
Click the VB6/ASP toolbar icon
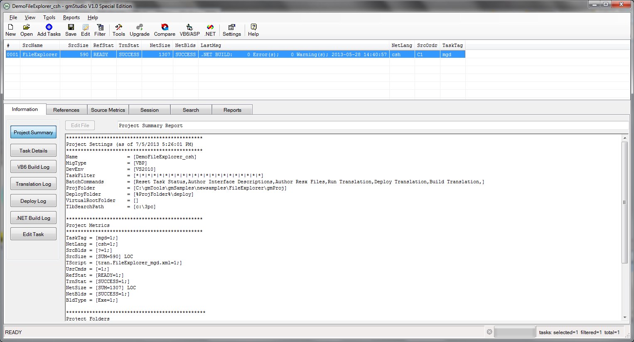pyautogui.click(x=189, y=27)
